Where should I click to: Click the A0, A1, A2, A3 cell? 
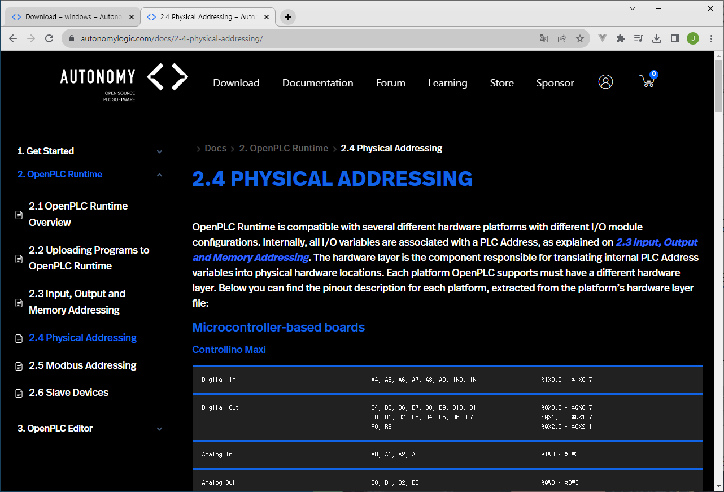[x=395, y=454]
